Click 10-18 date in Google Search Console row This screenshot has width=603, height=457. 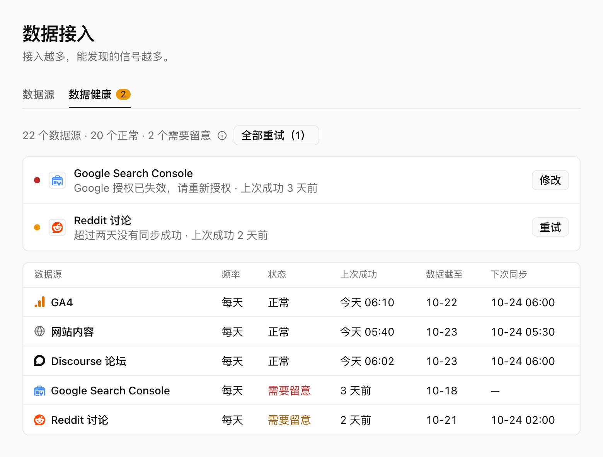[x=442, y=390]
